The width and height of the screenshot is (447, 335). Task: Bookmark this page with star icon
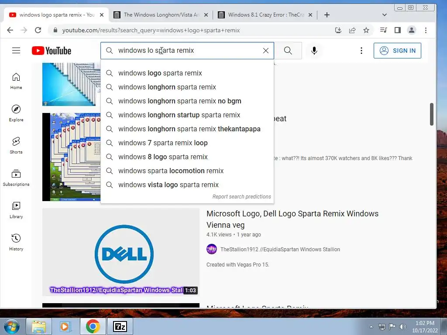[x=366, y=30]
